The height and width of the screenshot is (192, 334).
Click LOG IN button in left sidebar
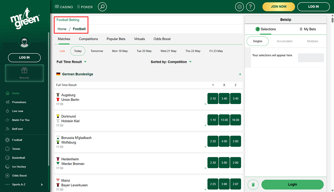[24, 58]
